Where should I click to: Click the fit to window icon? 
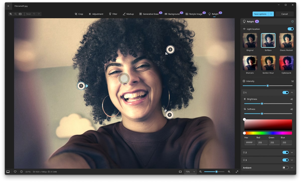click(x=180, y=172)
